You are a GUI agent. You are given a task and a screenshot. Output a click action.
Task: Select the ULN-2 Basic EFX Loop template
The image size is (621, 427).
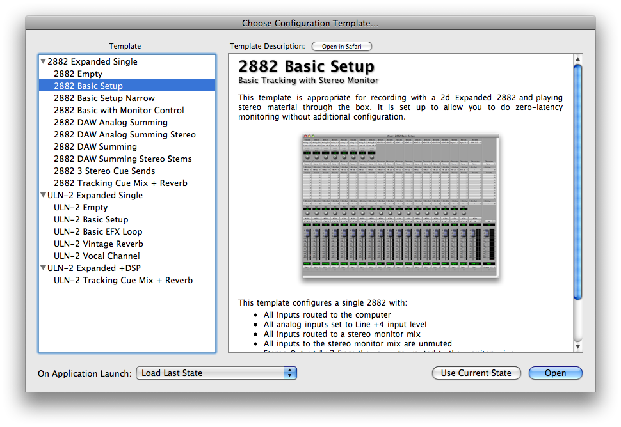(x=127, y=231)
